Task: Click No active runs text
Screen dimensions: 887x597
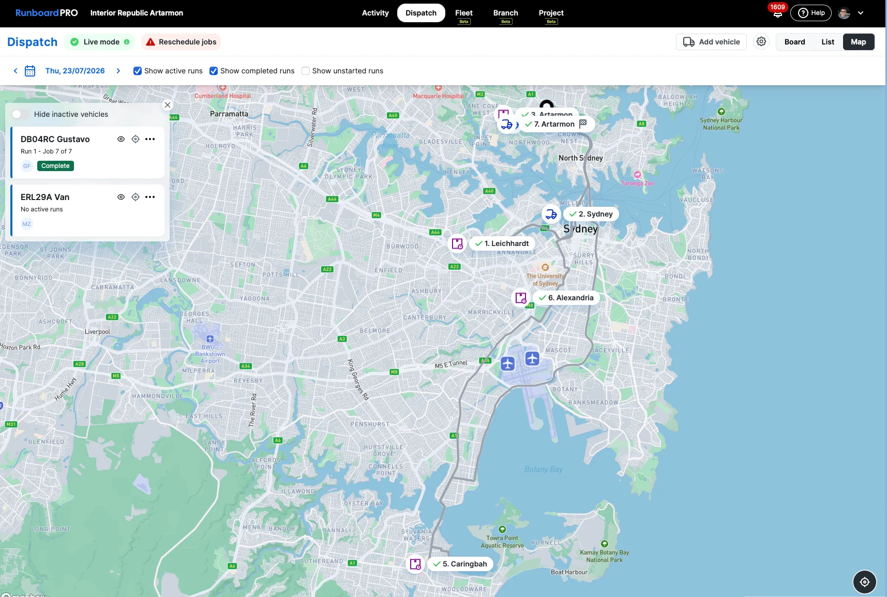Action: (x=41, y=209)
